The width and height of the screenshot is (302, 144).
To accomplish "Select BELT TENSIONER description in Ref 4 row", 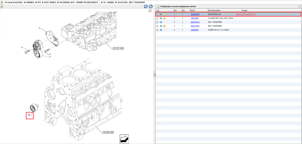I will click(215, 26).
